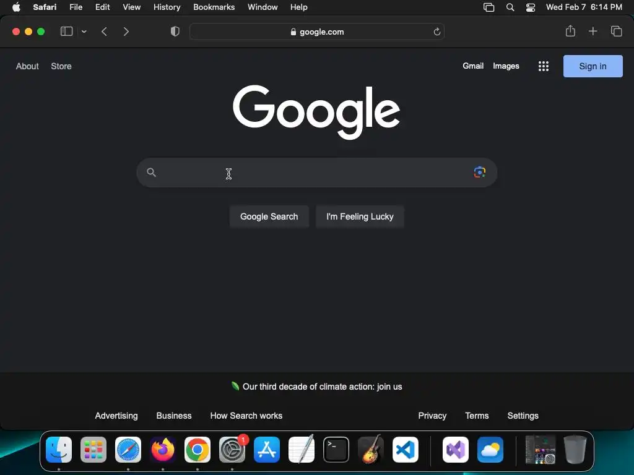Open Launchpad from the Dock

point(93,450)
